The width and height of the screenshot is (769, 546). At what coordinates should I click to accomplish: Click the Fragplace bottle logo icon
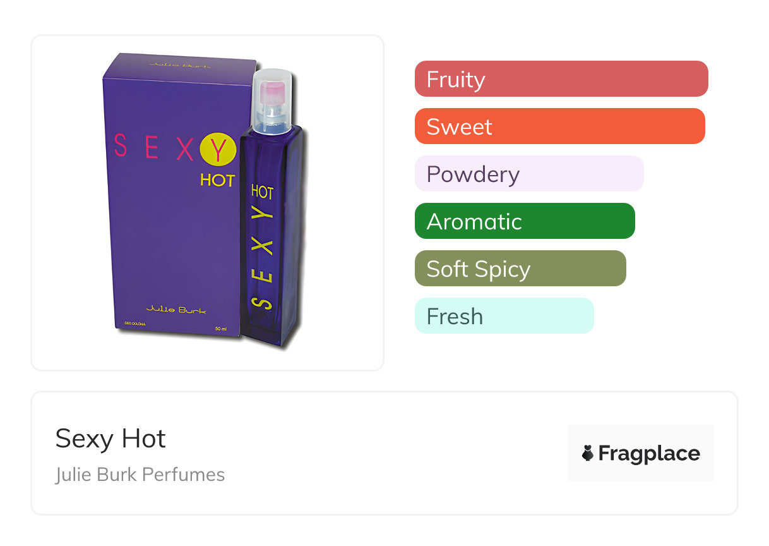click(x=588, y=453)
